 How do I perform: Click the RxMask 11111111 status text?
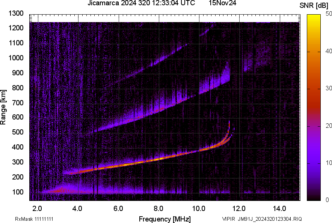34,218
